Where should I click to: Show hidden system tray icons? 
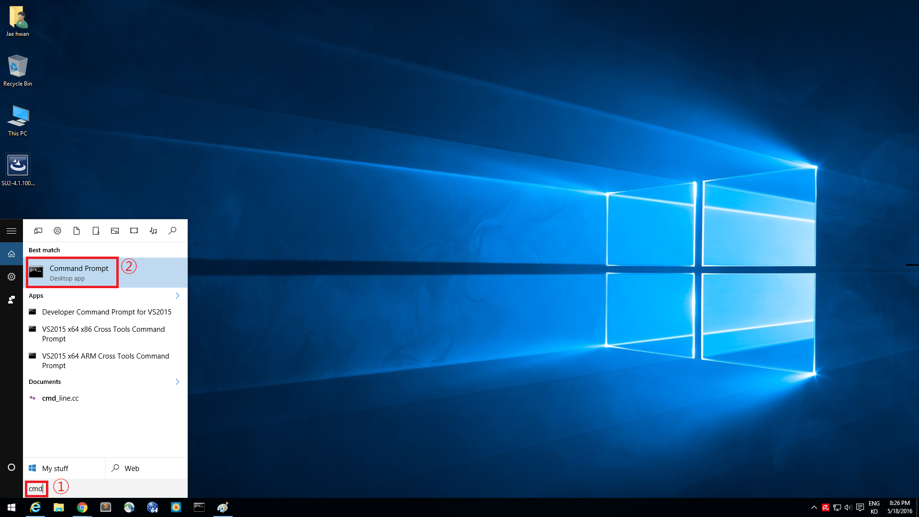click(814, 507)
